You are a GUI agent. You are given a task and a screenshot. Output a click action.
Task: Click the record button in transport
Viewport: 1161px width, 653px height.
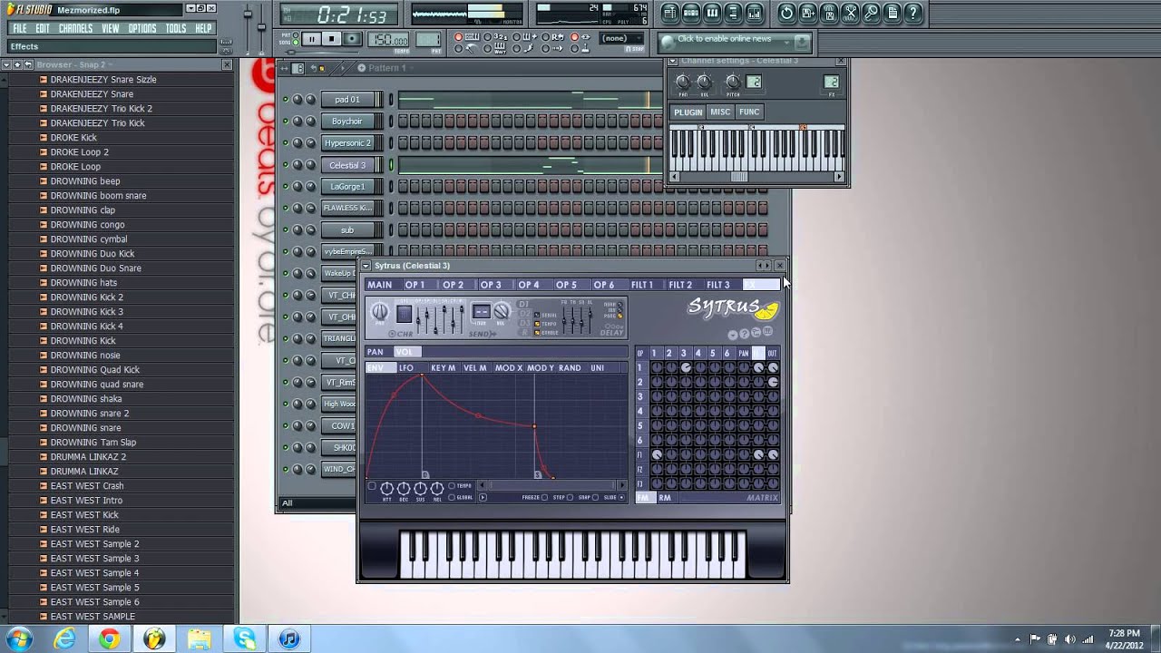pyautogui.click(x=352, y=39)
